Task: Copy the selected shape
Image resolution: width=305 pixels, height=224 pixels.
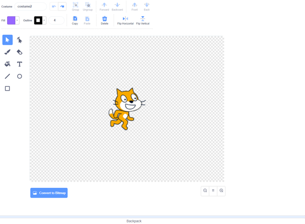Action: click(75, 20)
